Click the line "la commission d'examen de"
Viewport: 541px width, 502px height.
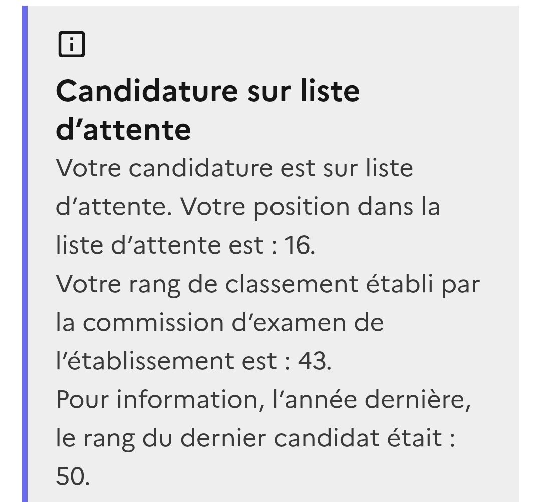(219, 323)
